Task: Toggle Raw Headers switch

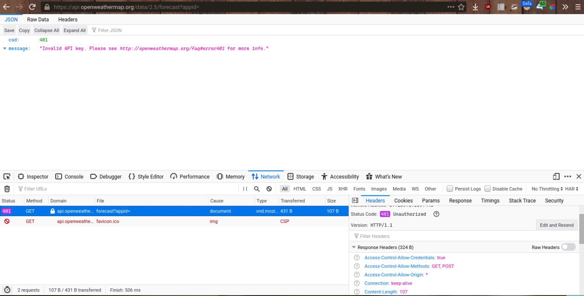Action: (x=568, y=247)
